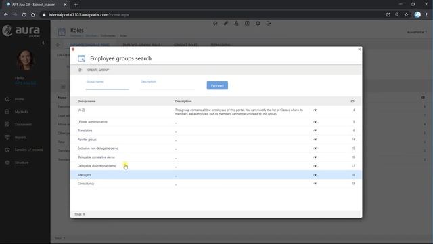The height and width of the screenshot is (244, 433).
Task: Select the Managers group row
Action: pyautogui.click(x=216, y=175)
